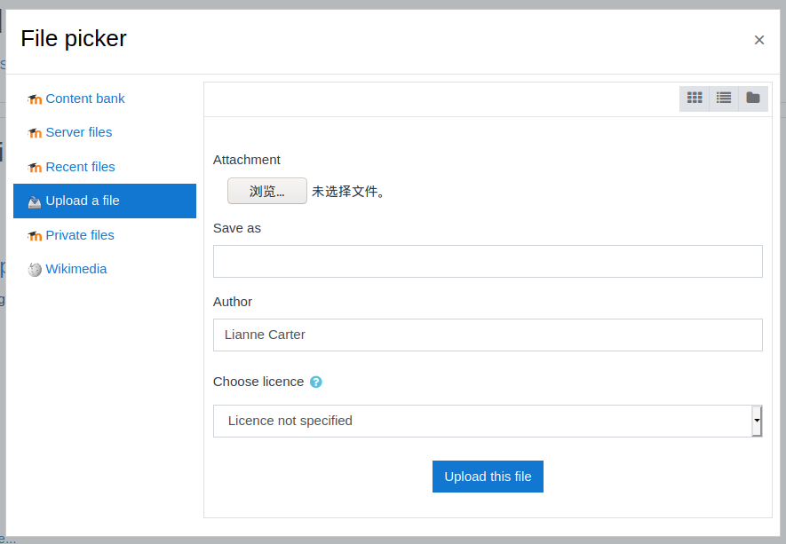The height and width of the screenshot is (544, 786).
Task: Click the Content bank Moodle icon
Action: [x=35, y=99]
